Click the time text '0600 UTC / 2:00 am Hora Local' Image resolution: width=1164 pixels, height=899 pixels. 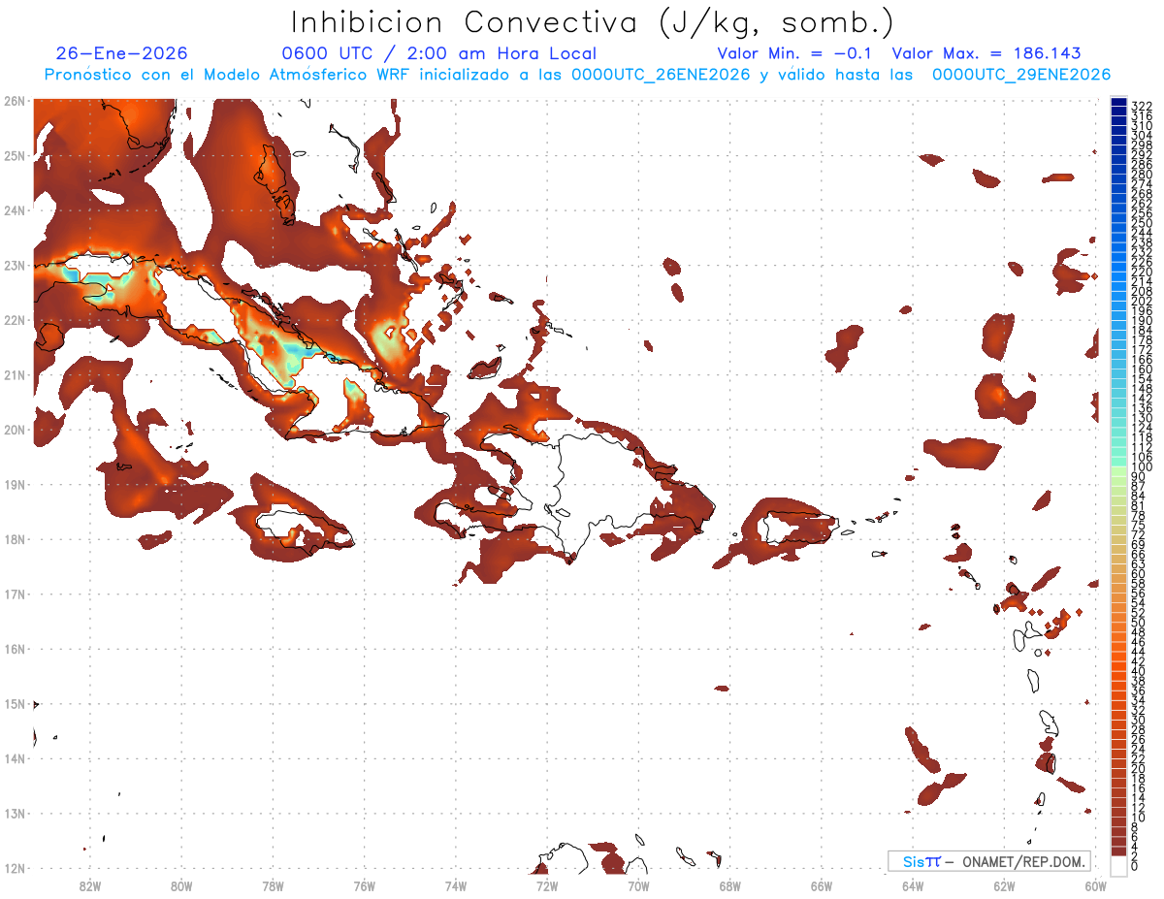(439, 53)
